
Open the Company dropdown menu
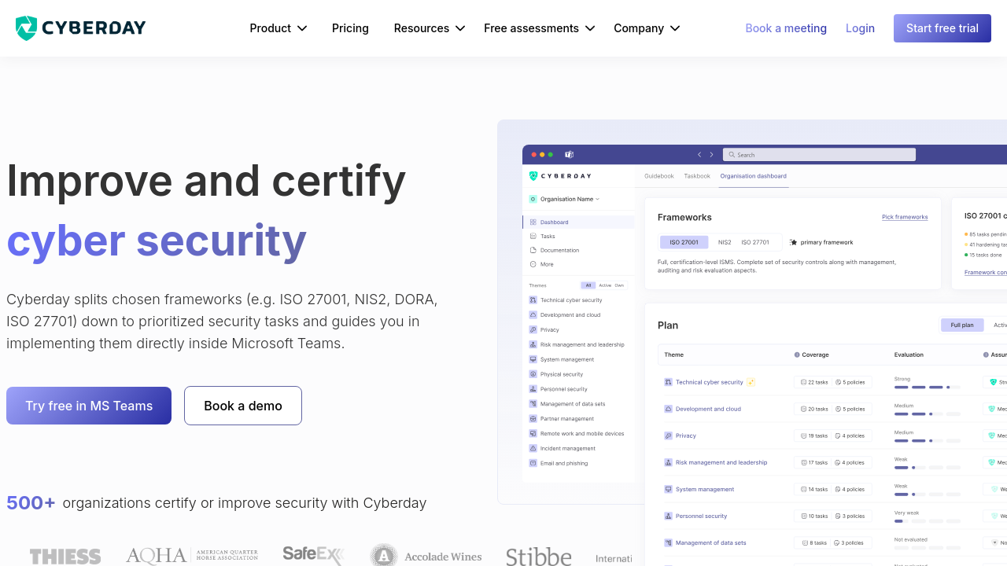pos(647,28)
